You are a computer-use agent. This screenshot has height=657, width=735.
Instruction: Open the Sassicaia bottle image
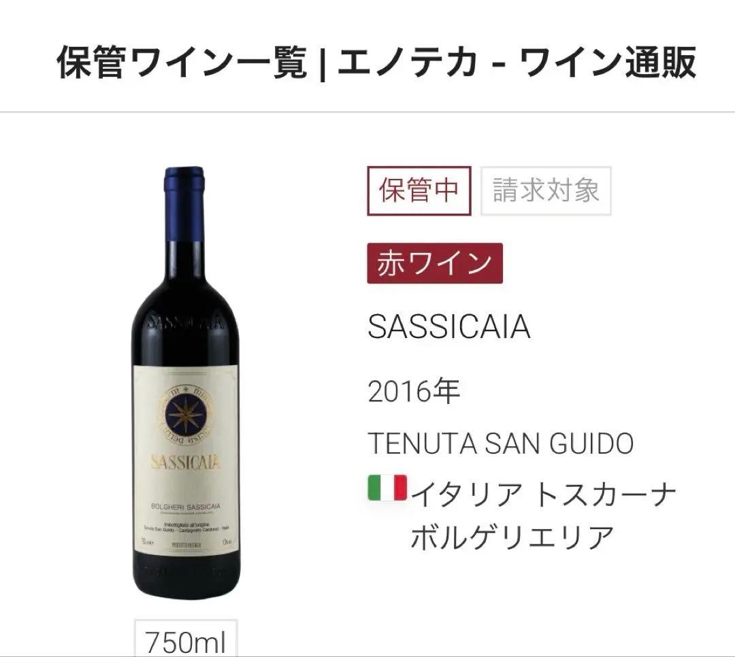coord(186,382)
